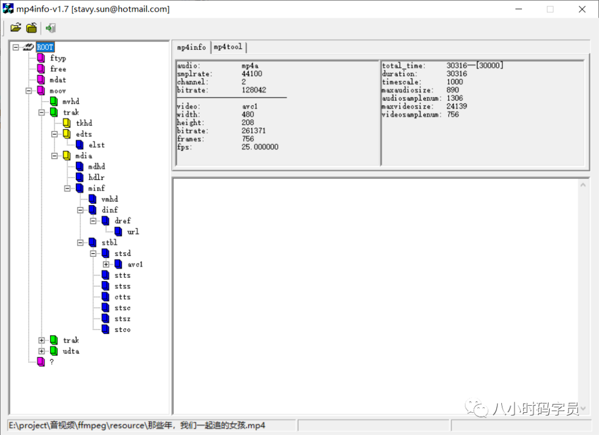Click the magenta icon beside ftyp
The image size is (599, 435).
tap(41, 58)
